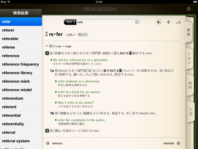Tap the referable next-entry label at bottom

[169, 143]
